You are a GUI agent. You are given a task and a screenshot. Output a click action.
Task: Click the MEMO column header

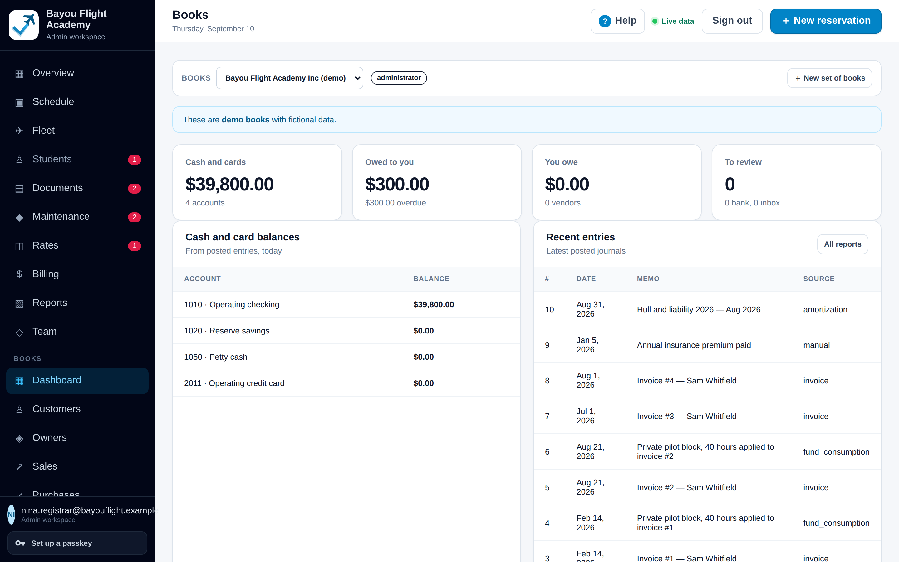(x=648, y=279)
